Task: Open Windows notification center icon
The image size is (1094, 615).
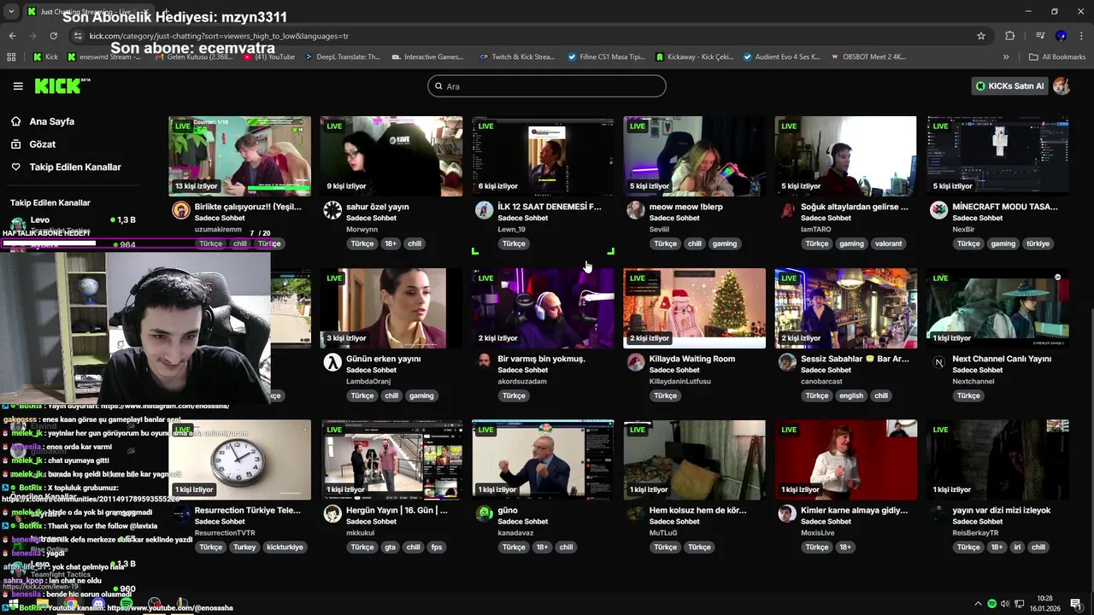Action: pyautogui.click(x=1076, y=604)
